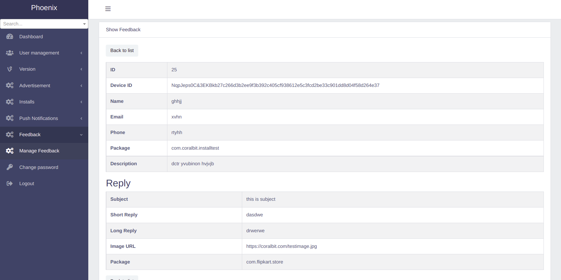561x280 pixels.
Task: Click the Installs gears icon
Action: pyautogui.click(x=10, y=102)
